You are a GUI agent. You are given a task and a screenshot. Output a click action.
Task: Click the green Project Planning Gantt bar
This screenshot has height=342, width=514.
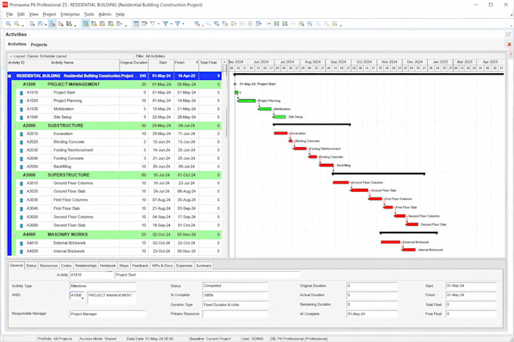click(247, 101)
